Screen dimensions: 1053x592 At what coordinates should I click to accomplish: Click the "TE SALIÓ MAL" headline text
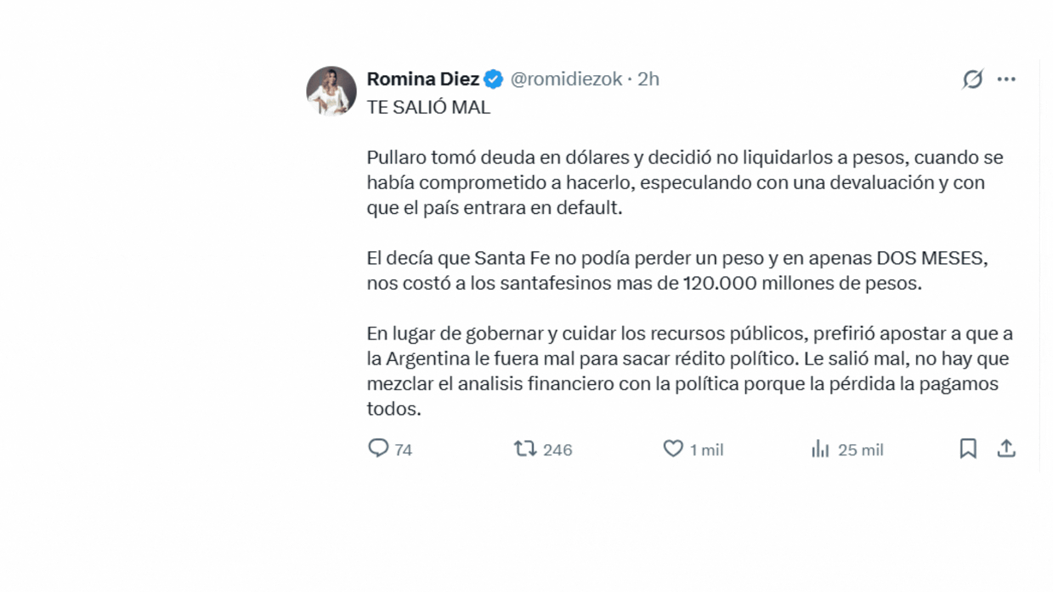[x=428, y=107]
